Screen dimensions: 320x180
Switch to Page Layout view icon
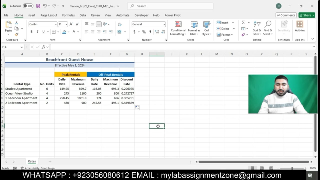click(x=262, y=168)
